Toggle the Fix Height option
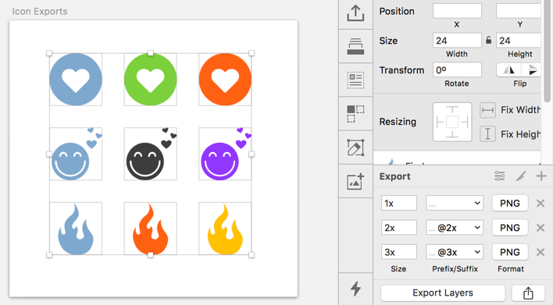This screenshot has width=553, height=305. 487,134
